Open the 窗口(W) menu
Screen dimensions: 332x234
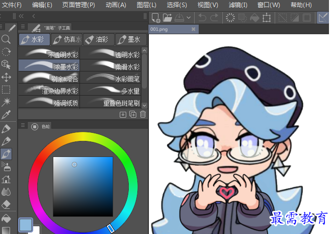(x=269, y=5)
